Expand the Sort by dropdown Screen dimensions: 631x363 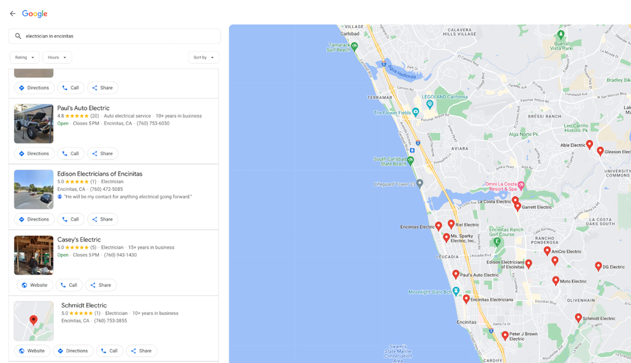coord(203,57)
